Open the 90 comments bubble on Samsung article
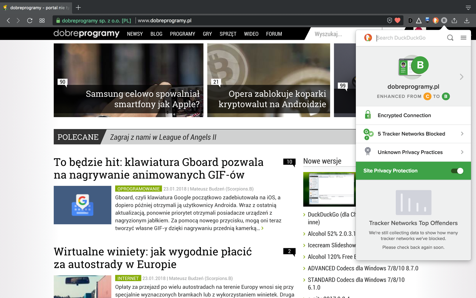This screenshot has height=298, width=476. [63, 83]
